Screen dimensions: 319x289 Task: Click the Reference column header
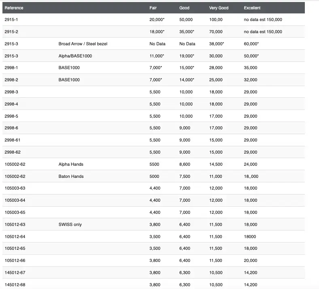[14, 8]
